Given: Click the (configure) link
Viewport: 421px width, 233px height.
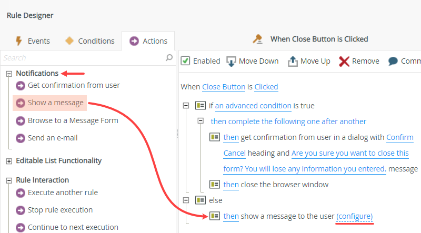Looking at the screenshot, I should coord(355,216).
